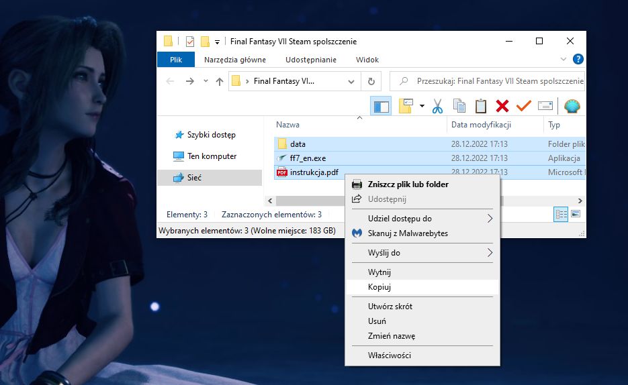Click the scissors Cut toolbar icon
Viewport: 628px width, 385px height.
coord(437,106)
